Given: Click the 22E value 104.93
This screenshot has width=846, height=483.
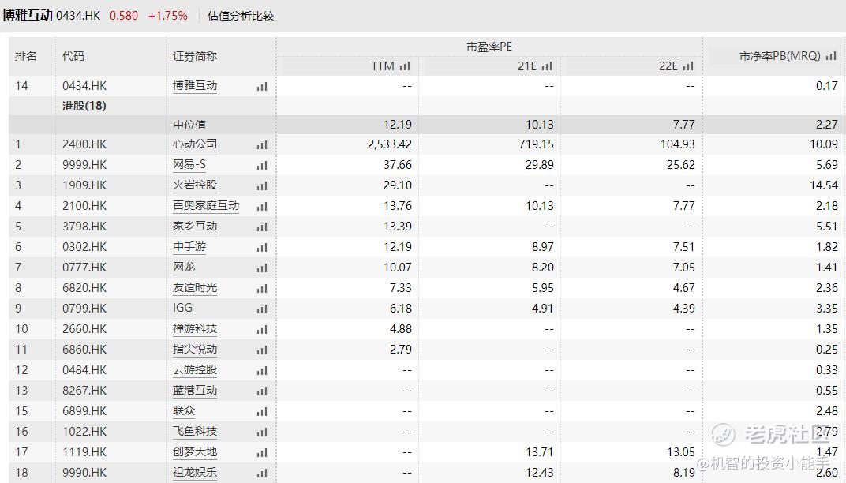Looking at the screenshot, I should pyautogui.click(x=677, y=144).
